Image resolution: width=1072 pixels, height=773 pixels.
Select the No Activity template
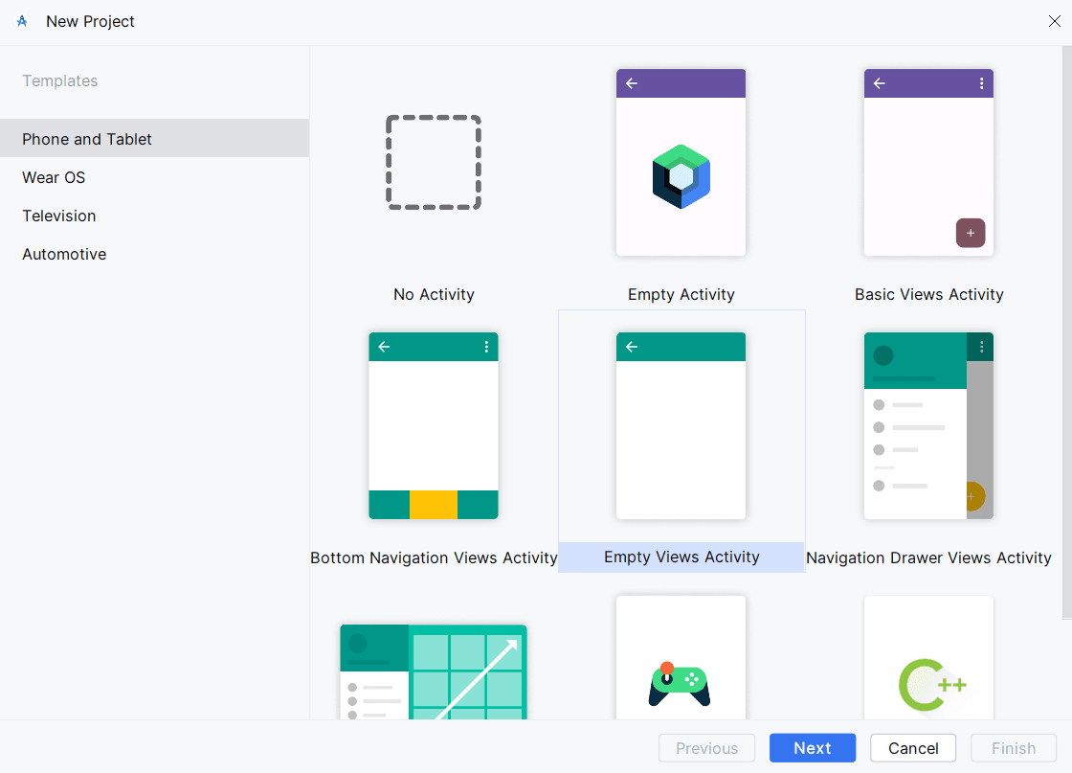(434, 162)
